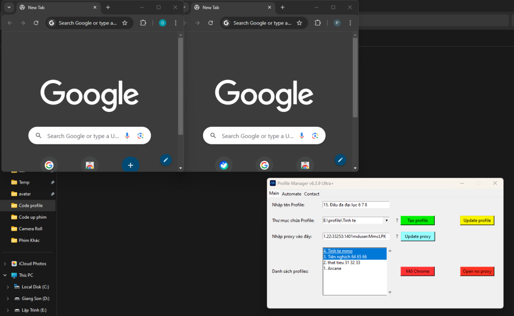Click the Nhập tên Profile name field
Screen dimensions: 514x316
click(356, 205)
